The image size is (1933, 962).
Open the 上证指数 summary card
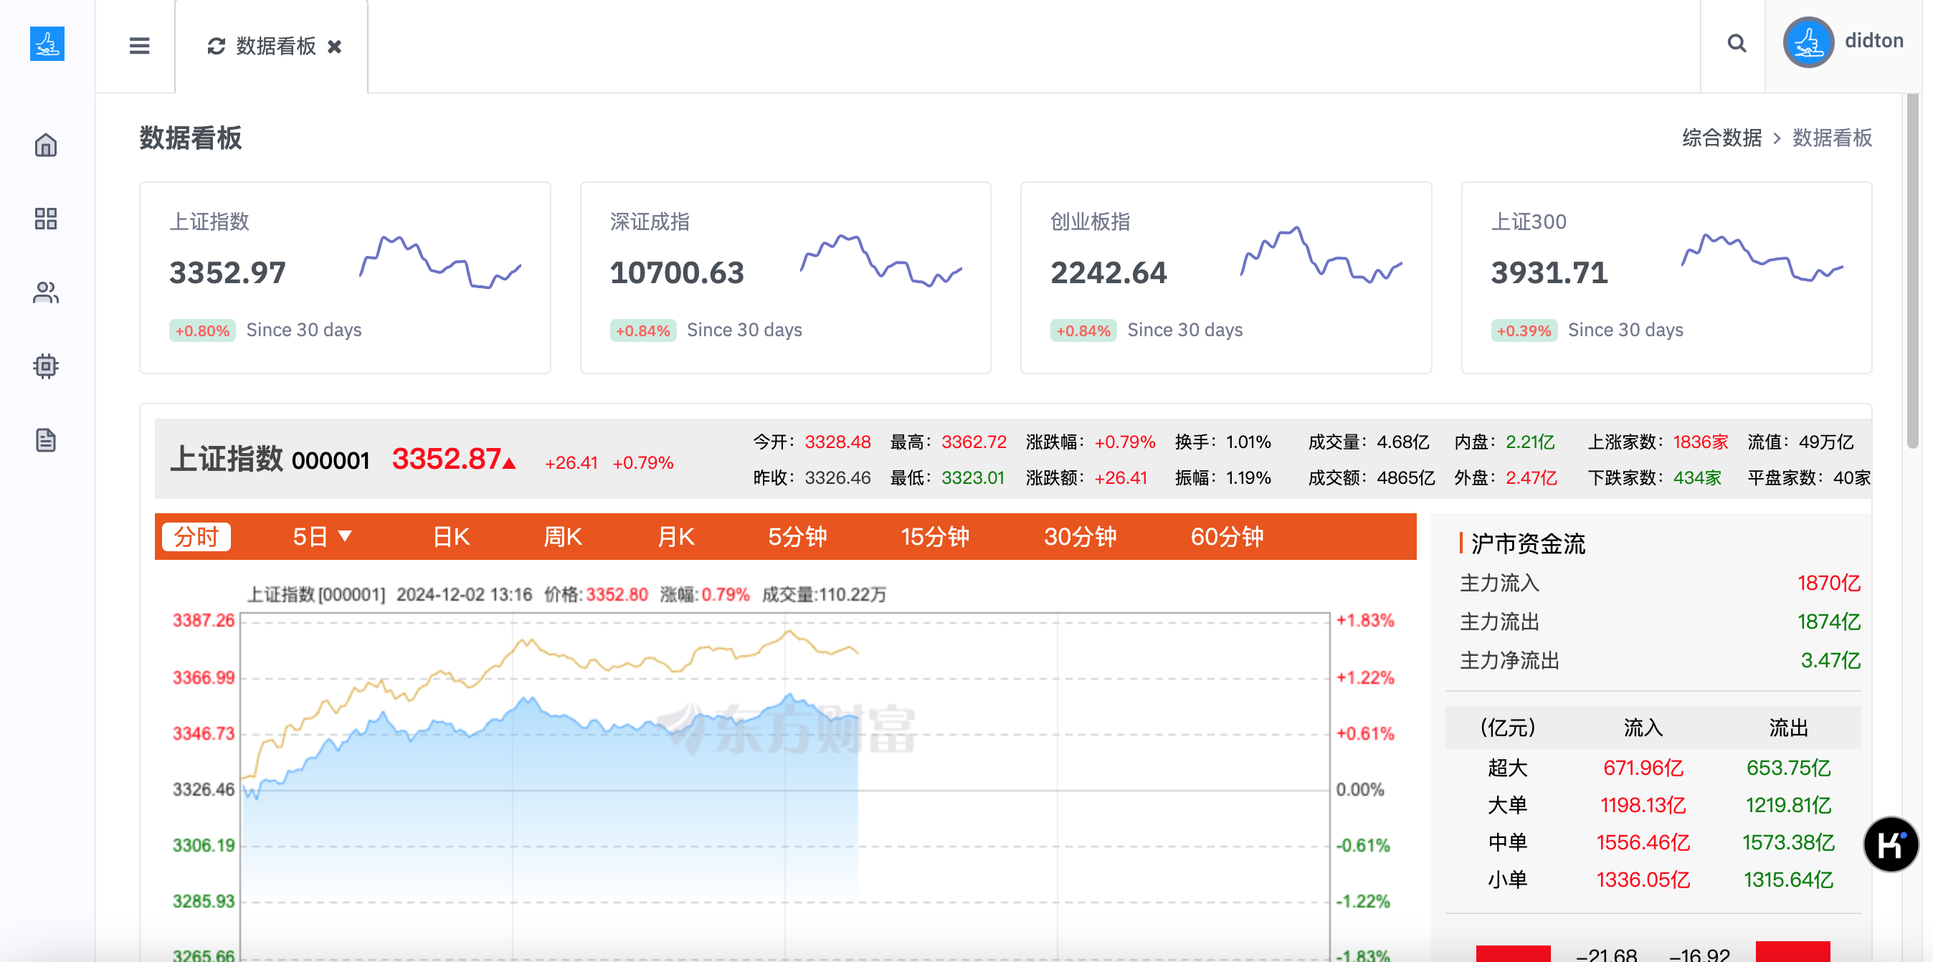[x=345, y=277]
